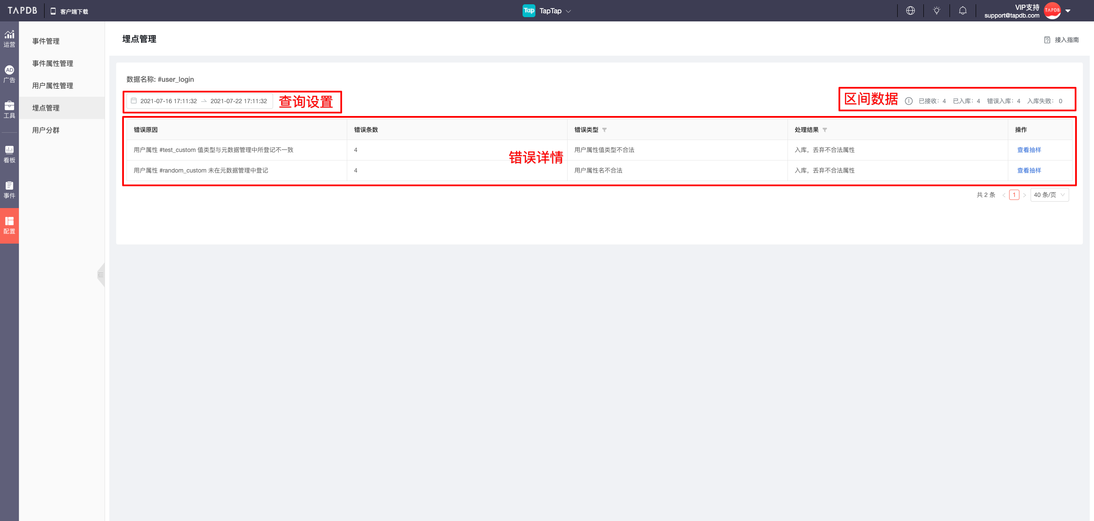
Task: Open the 广告 AD section icon
Action: point(9,74)
